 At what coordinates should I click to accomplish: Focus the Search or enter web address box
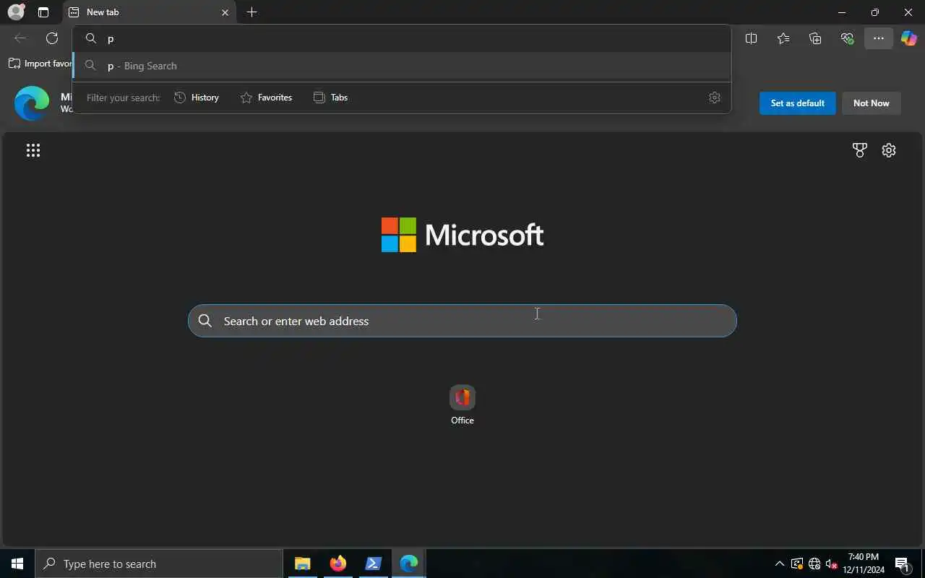[462, 321]
